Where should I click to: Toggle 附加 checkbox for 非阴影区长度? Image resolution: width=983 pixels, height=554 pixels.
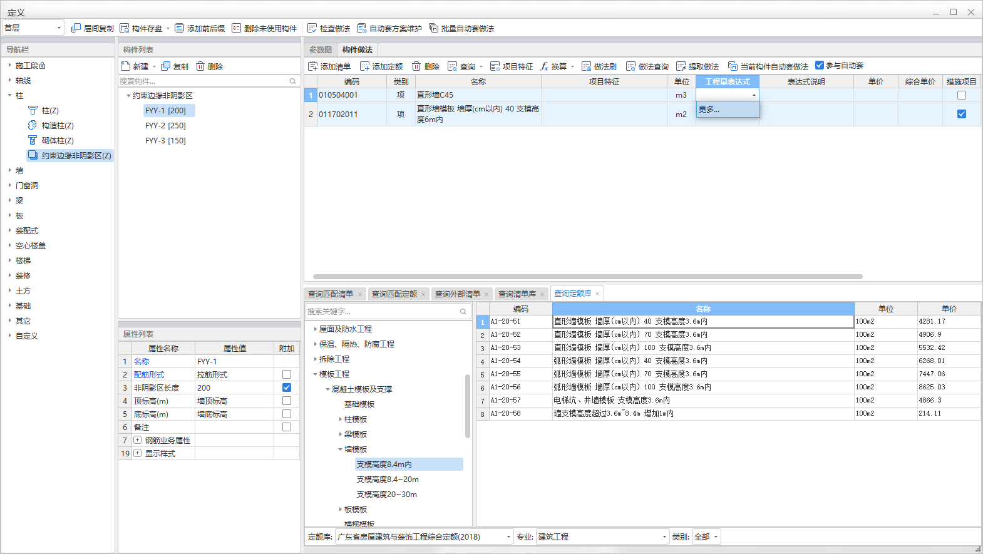tap(287, 387)
